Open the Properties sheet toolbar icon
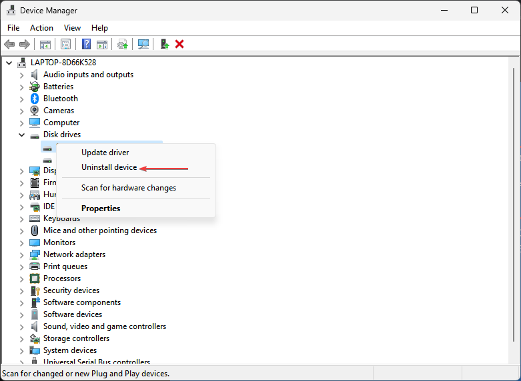The width and height of the screenshot is (521, 381). (x=65, y=44)
